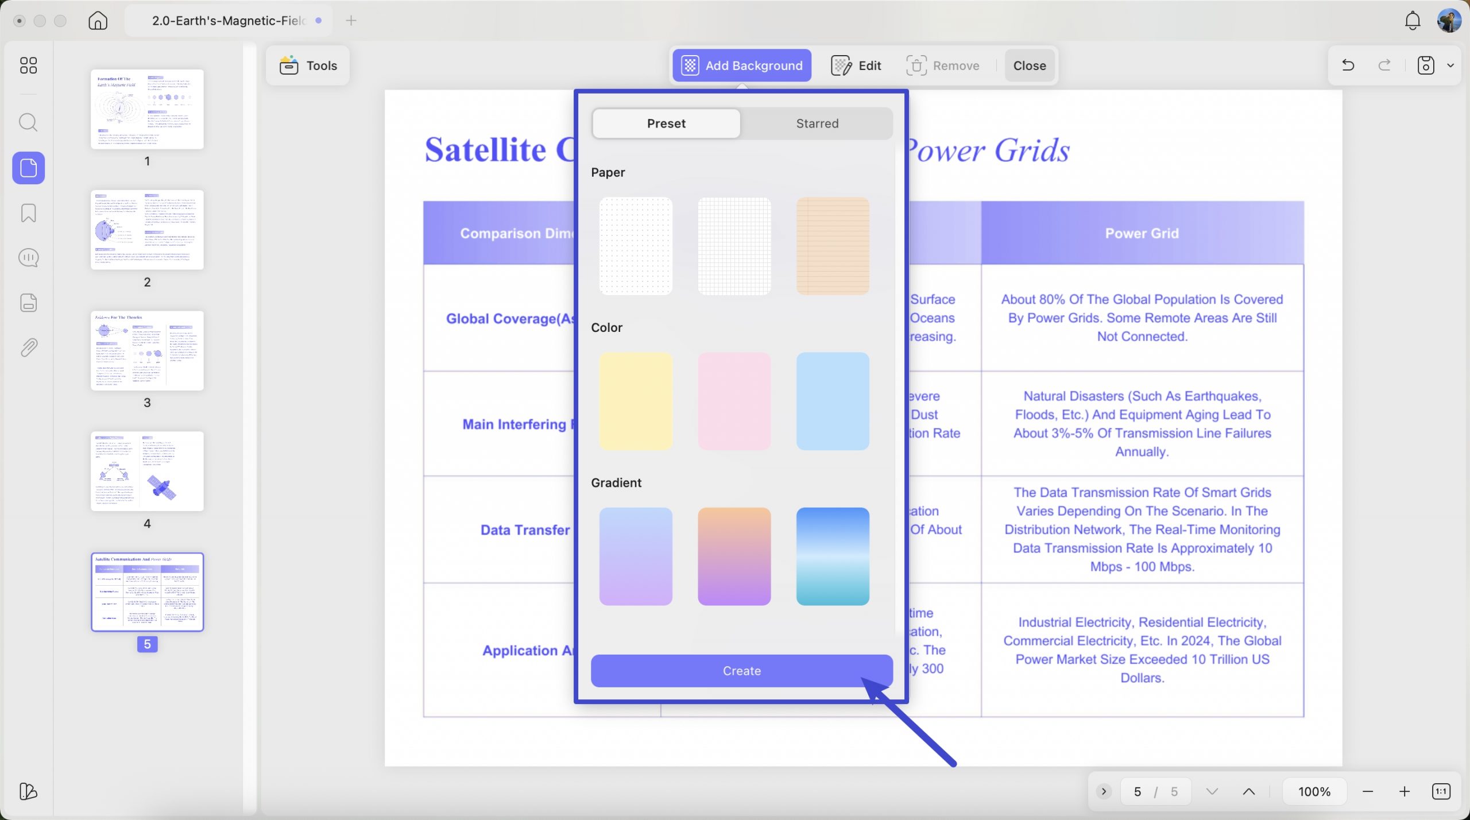1470x820 pixels.
Task: Undo the last action
Action: pos(1348,65)
